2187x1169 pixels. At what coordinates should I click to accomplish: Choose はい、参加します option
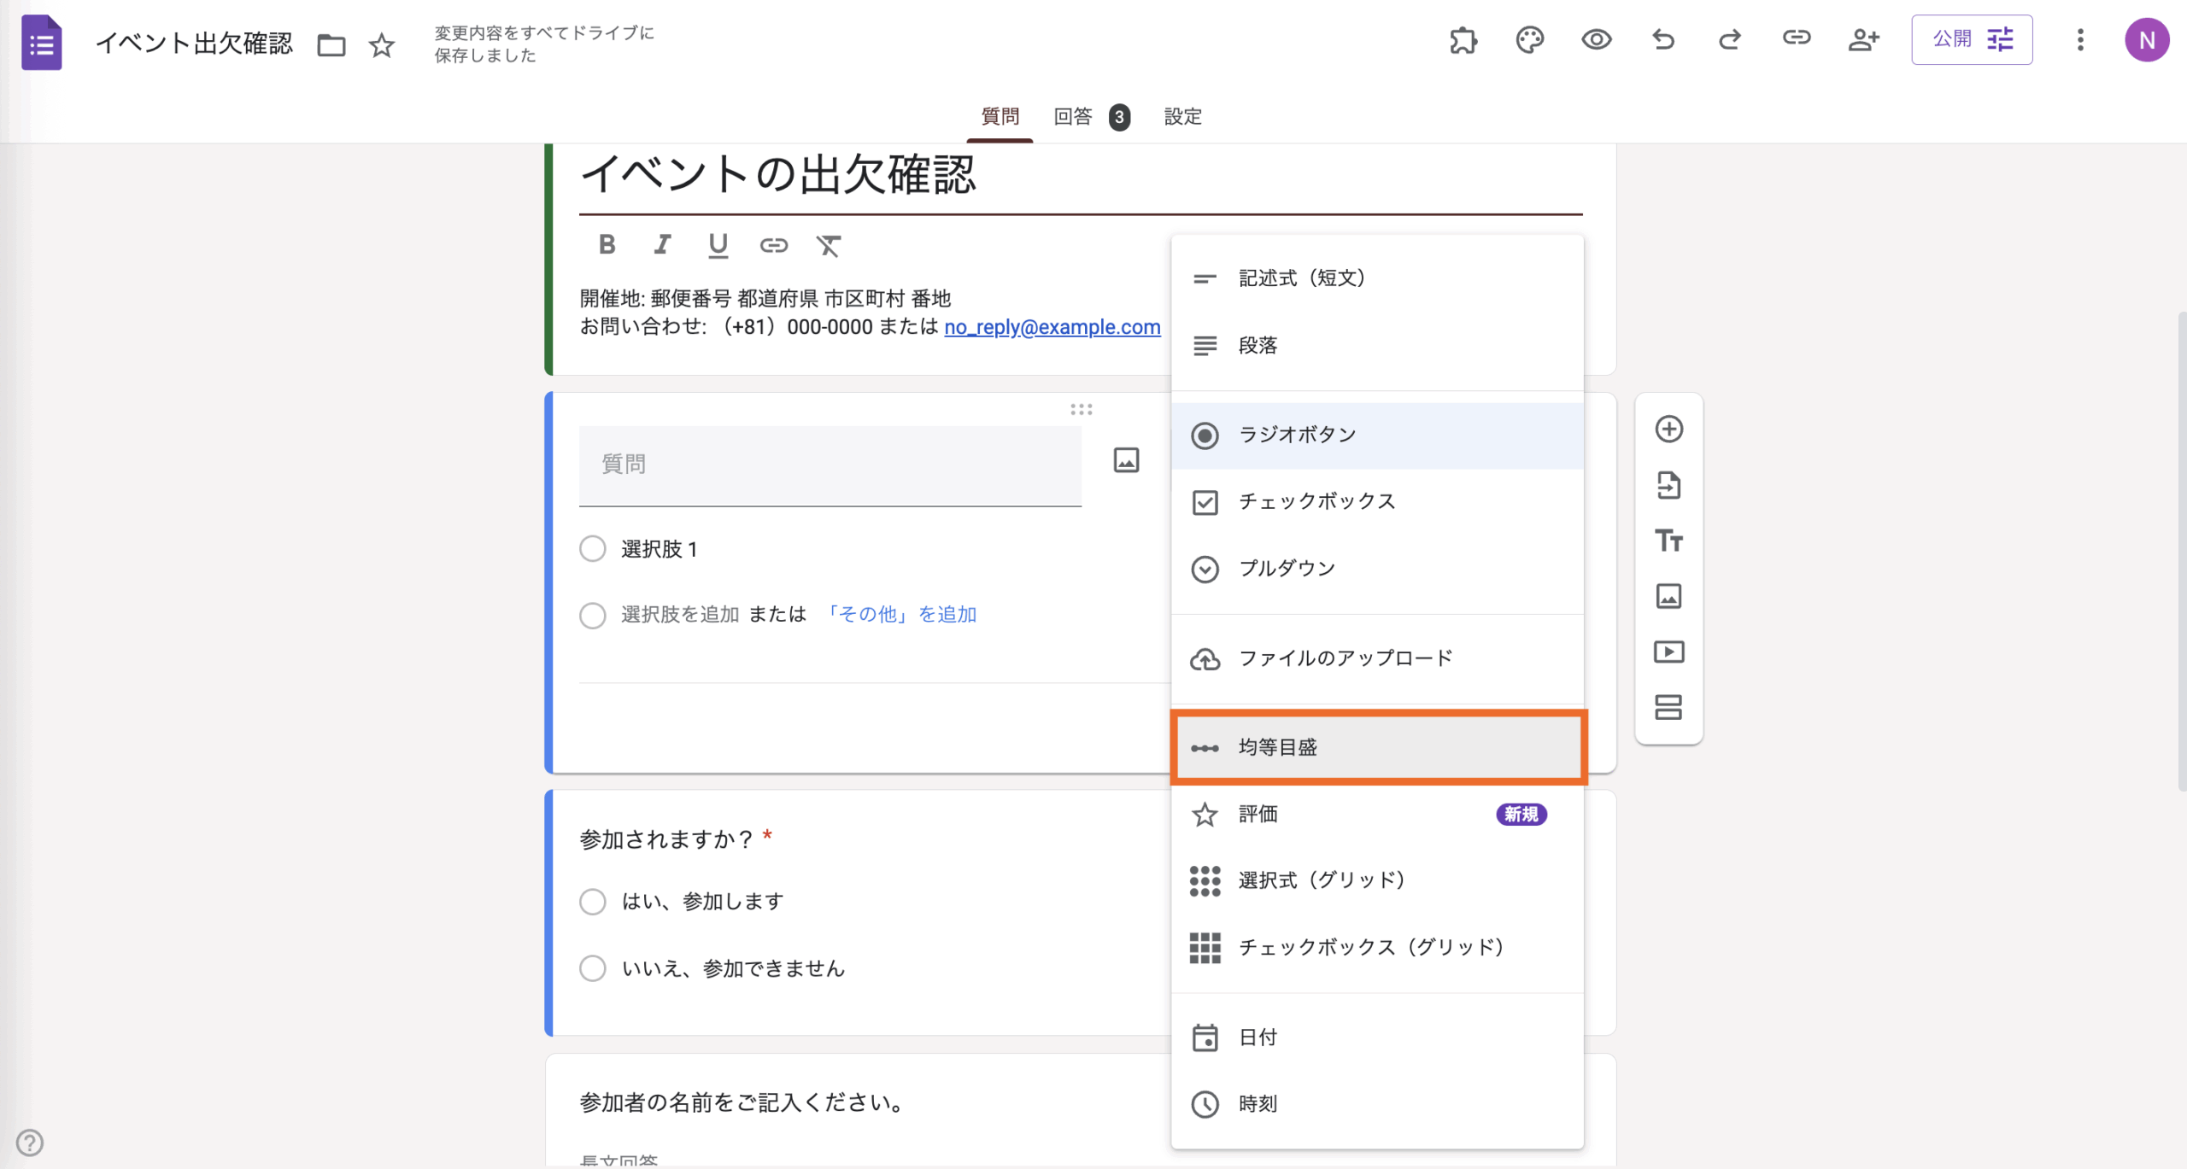click(593, 901)
